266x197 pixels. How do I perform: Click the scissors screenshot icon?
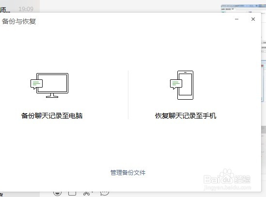point(87,194)
